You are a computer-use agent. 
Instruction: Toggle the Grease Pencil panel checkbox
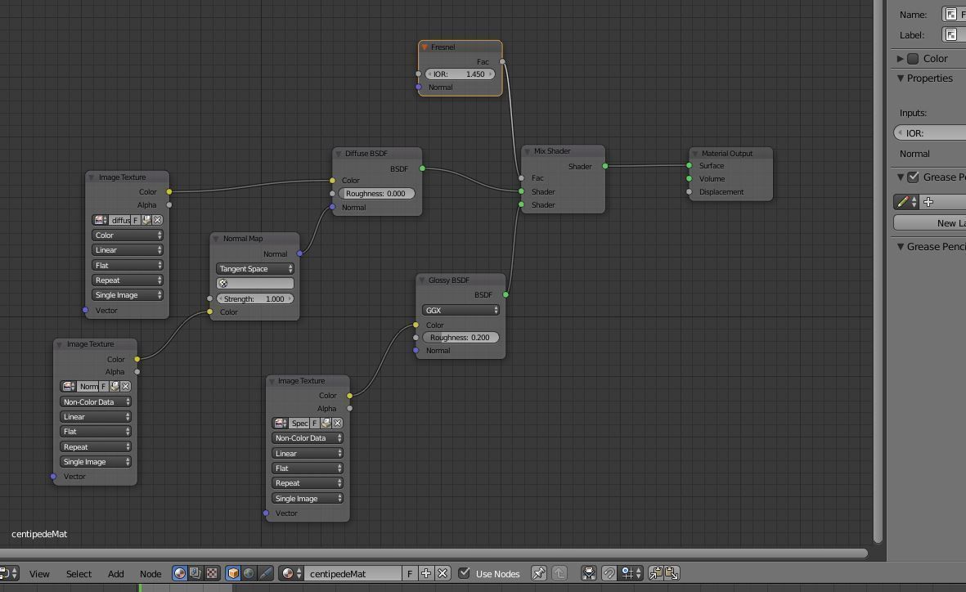point(913,177)
